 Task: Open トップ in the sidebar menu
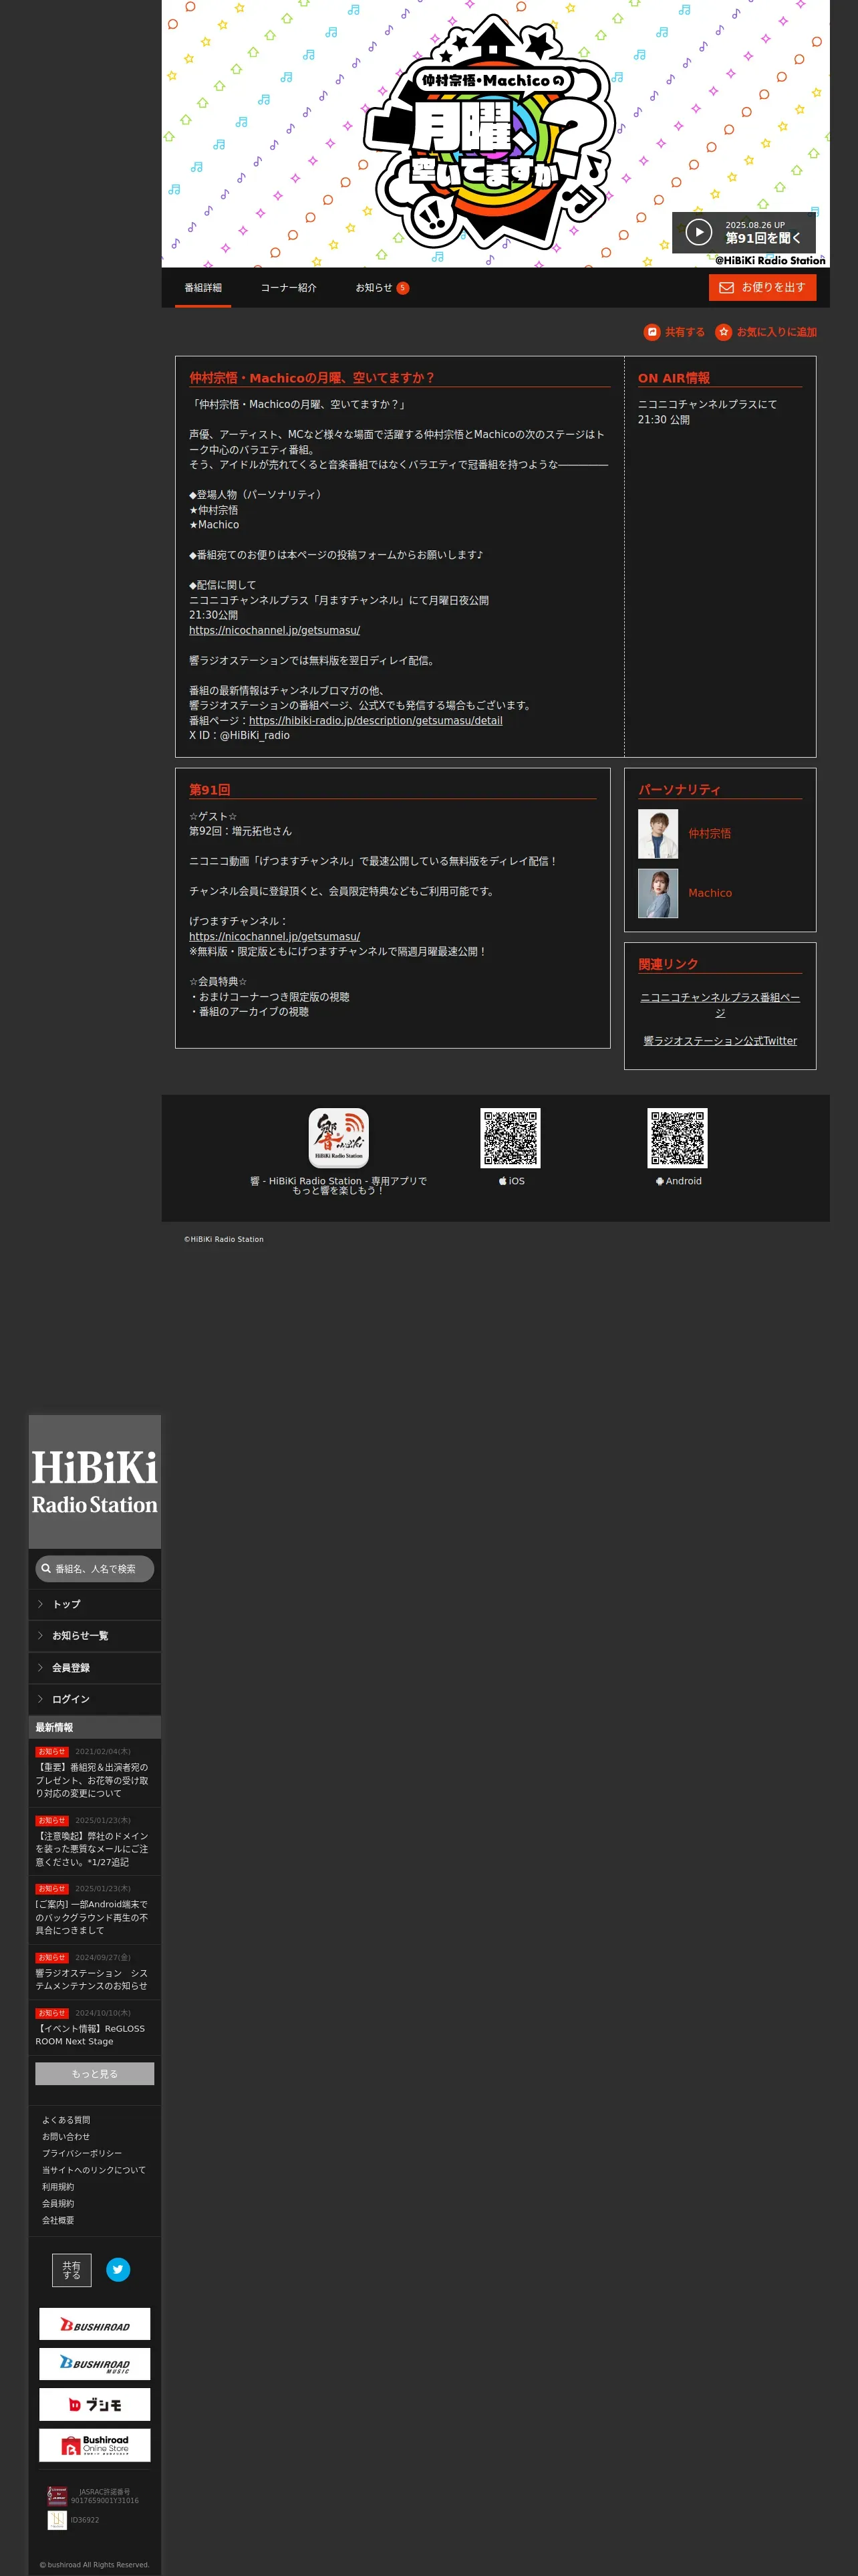click(95, 1604)
